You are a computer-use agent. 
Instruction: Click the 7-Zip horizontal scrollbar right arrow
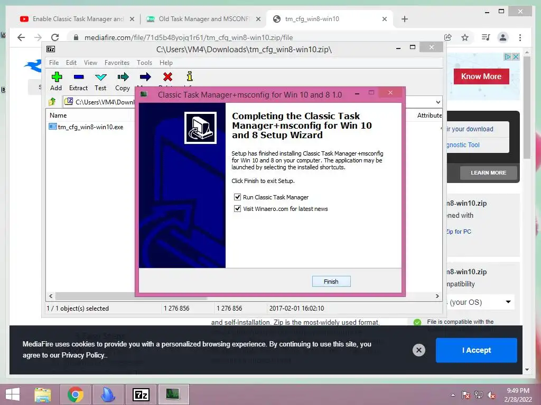click(437, 296)
